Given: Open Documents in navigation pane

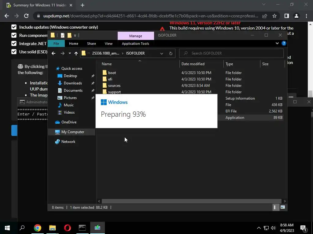Looking at the screenshot, I should [73, 90].
